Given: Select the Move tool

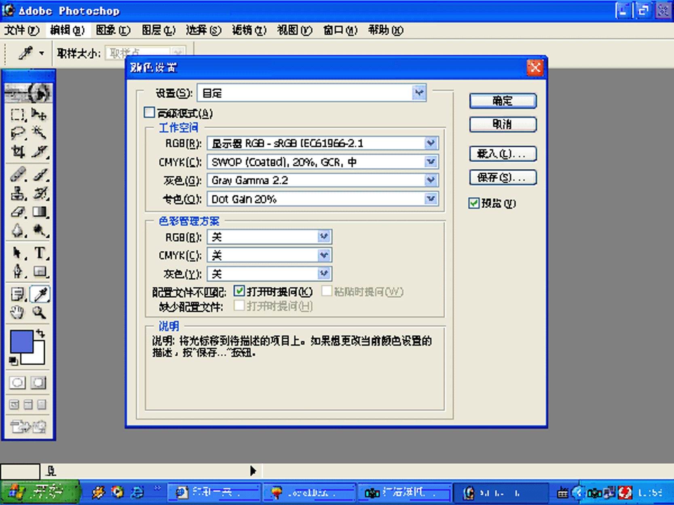Looking at the screenshot, I should (40, 115).
